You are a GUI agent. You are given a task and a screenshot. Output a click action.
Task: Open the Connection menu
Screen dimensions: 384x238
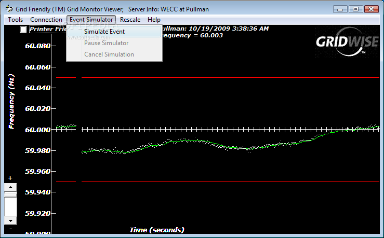click(46, 20)
